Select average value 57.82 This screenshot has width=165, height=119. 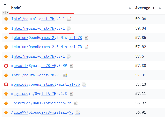(141, 47)
